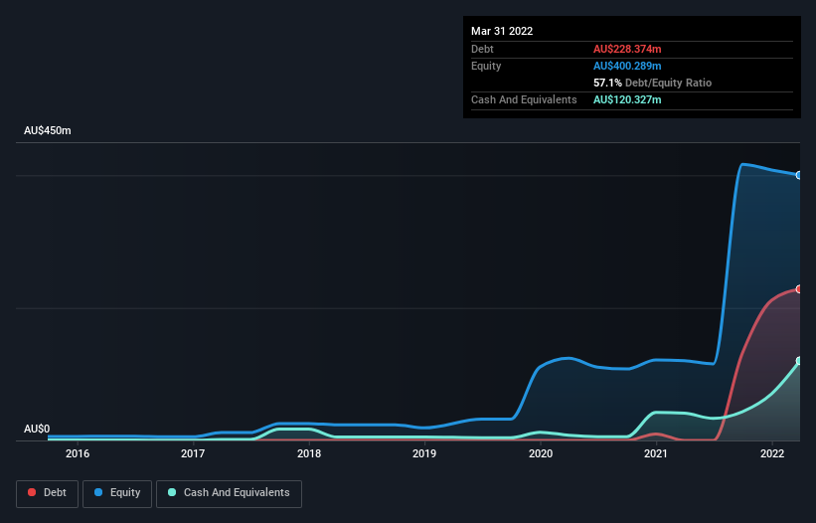Click the Mar 31 2022 tooltip date
Viewport: 816px width, 523px height.
(x=502, y=31)
